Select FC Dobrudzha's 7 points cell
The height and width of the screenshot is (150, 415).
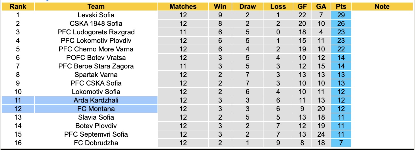tap(341, 143)
